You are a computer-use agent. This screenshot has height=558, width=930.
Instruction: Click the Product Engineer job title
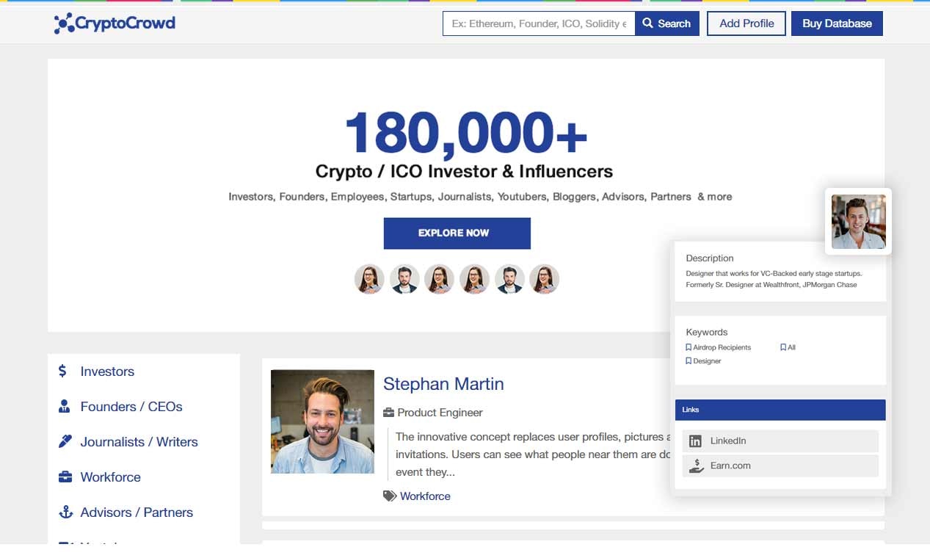tap(440, 413)
